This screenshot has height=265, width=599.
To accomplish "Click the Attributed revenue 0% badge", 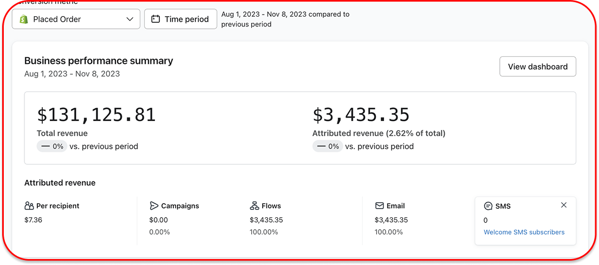I will (328, 146).
